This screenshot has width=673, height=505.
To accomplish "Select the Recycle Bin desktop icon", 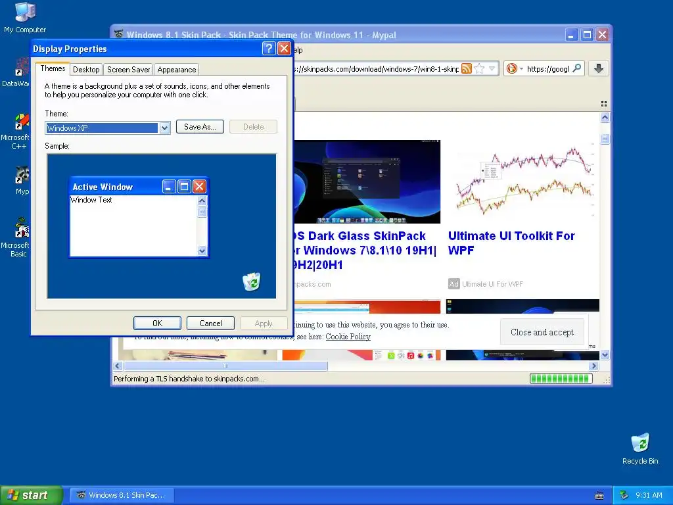I will click(x=640, y=448).
